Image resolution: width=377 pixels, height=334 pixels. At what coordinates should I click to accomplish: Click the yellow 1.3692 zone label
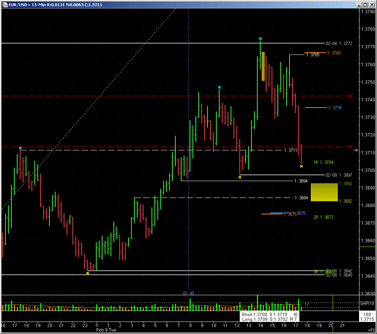[x=346, y=184]
